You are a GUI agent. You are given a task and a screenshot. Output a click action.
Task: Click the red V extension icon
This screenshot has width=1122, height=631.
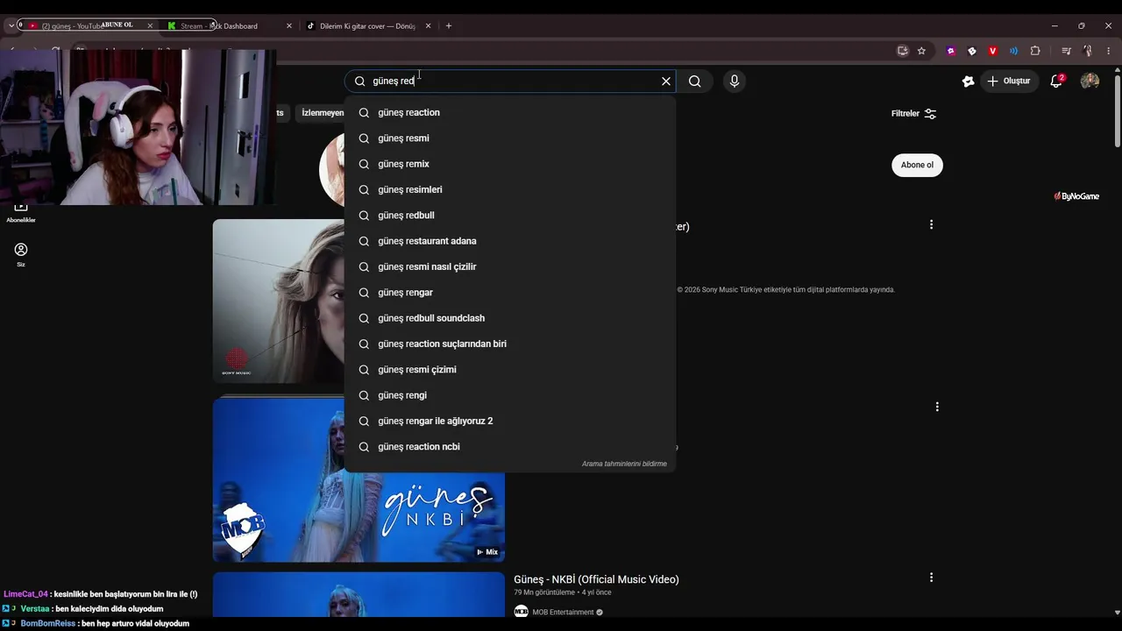pos(992,51)
